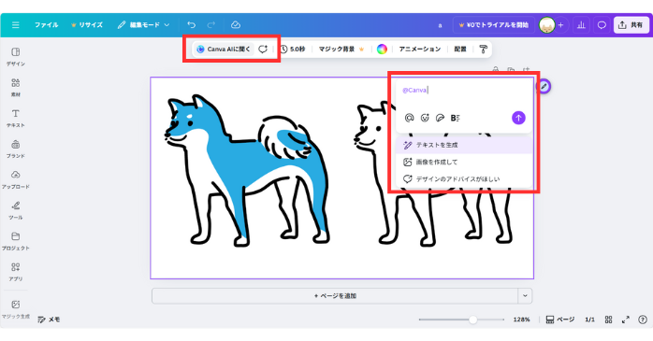
Task: Open the bold text formatting icon
Action: pyautogui.click(x=455, y=118)
